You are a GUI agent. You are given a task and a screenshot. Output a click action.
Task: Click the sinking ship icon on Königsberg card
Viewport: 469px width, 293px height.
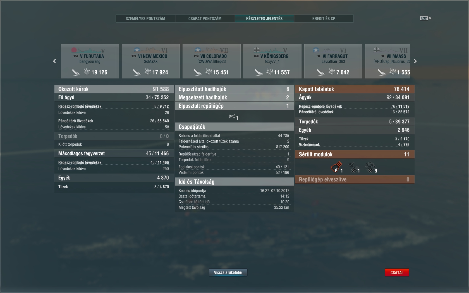[x=259, y=72]
